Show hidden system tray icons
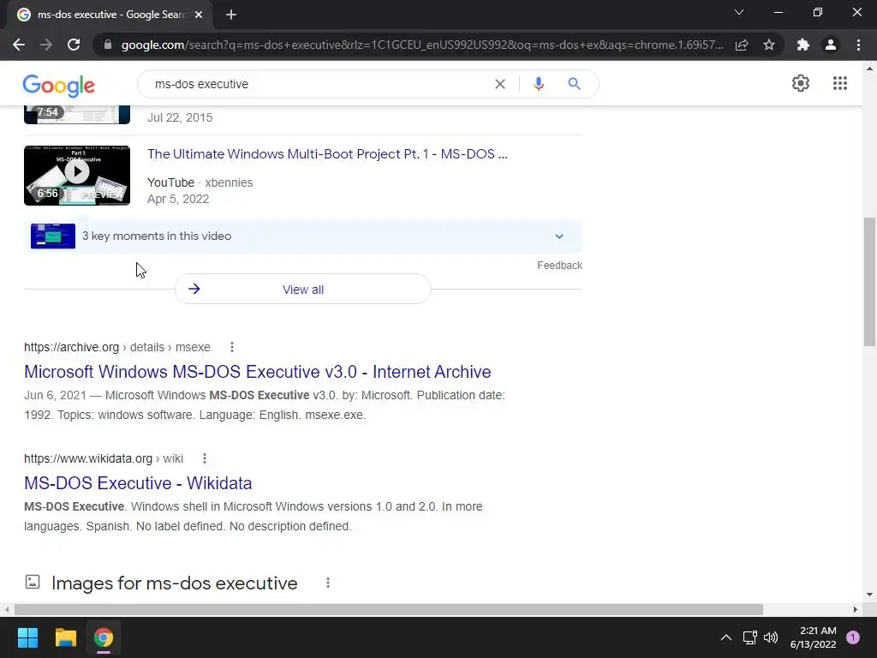The image size is (877, 658). pyautogui.click(x=726, y=637)
